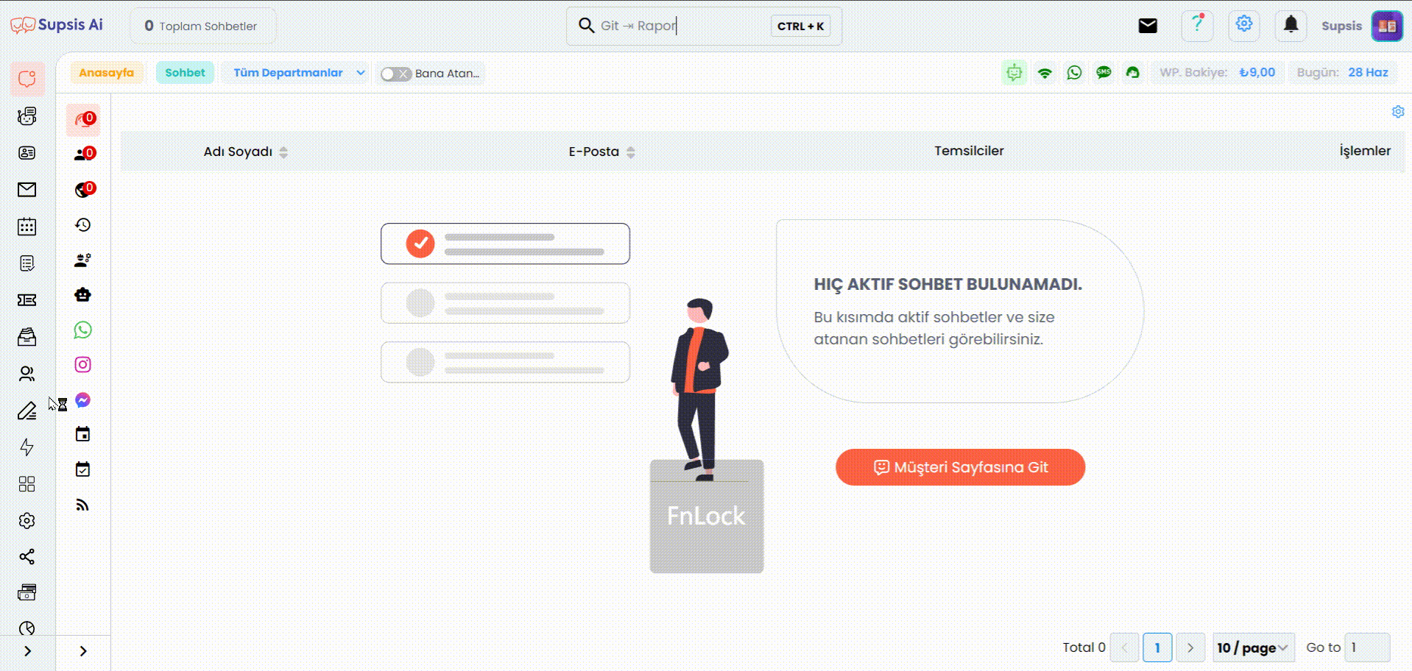Viewport: 1412px width, 671px height.
Task: Toggle the Bana Atanan switch
Action: pyautogui.click(x=395, y=74)
